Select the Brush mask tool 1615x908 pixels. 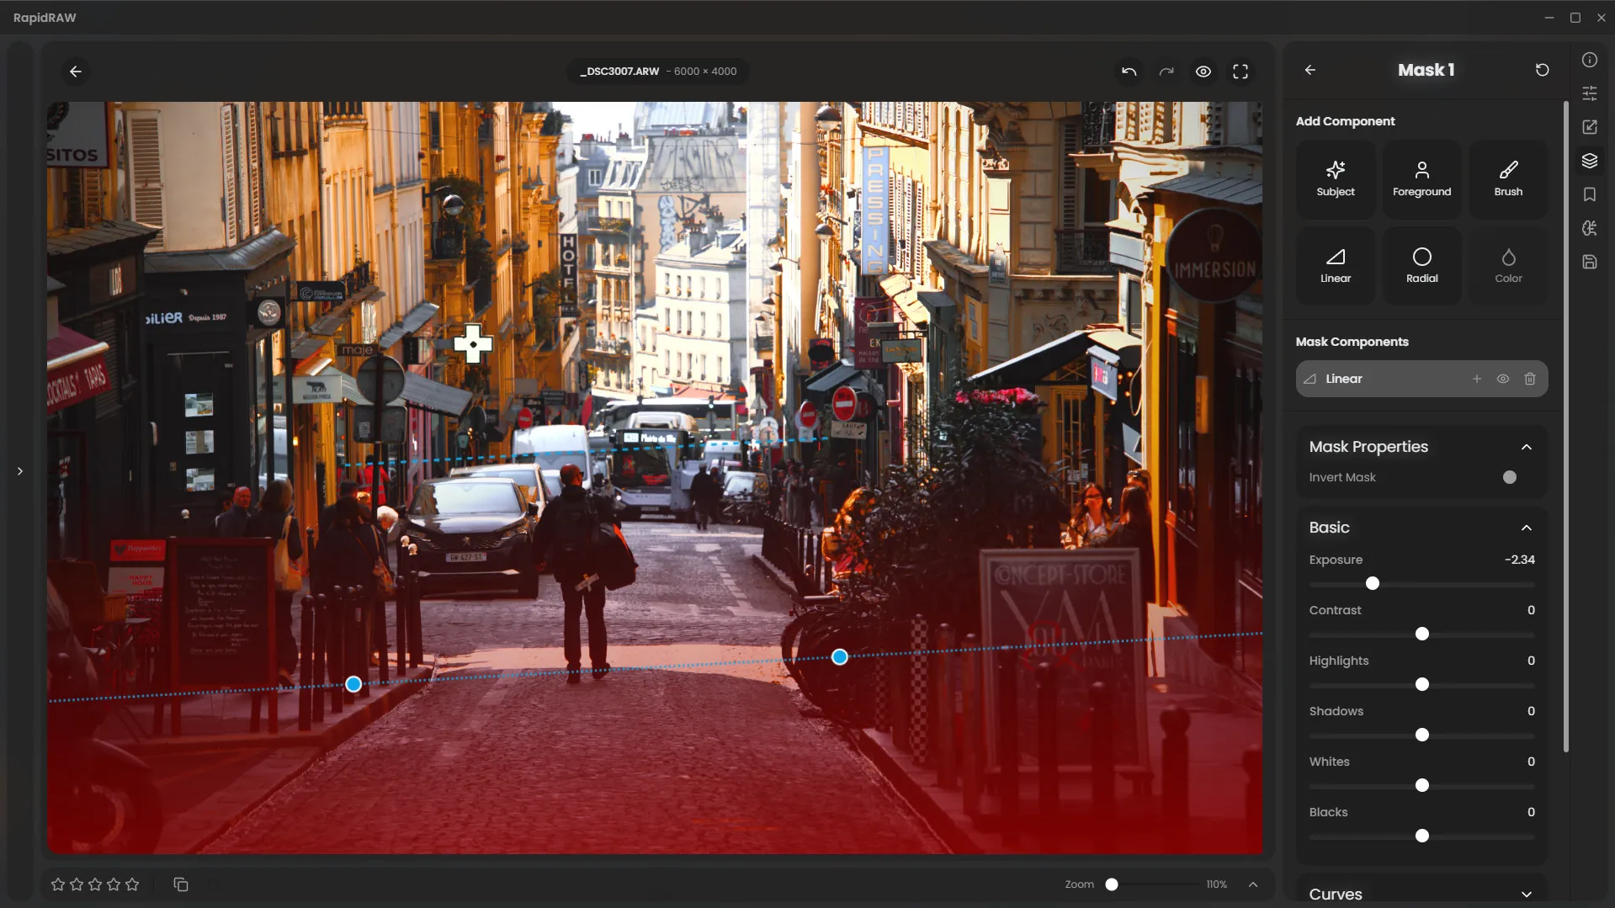coord(1507,179)
